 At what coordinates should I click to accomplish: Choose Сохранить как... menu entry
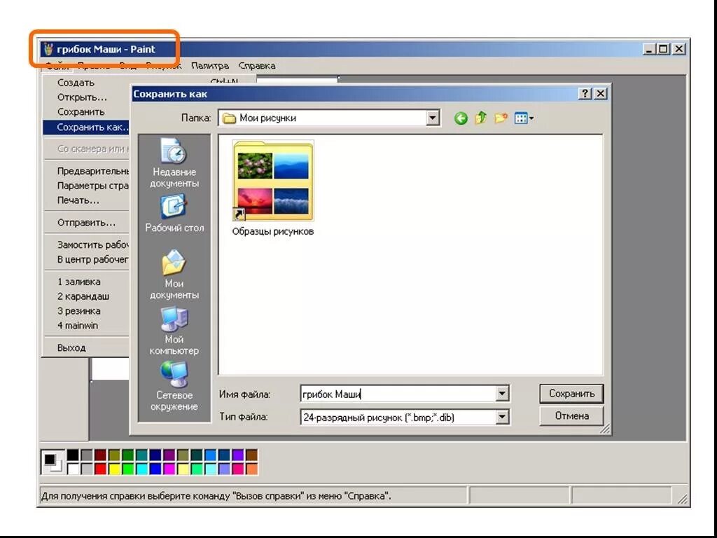(x=86, y=127)
